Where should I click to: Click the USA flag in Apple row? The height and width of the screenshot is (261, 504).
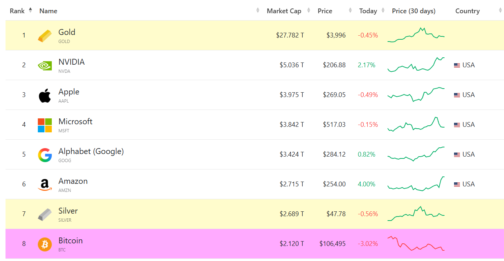tap(457, 95)
